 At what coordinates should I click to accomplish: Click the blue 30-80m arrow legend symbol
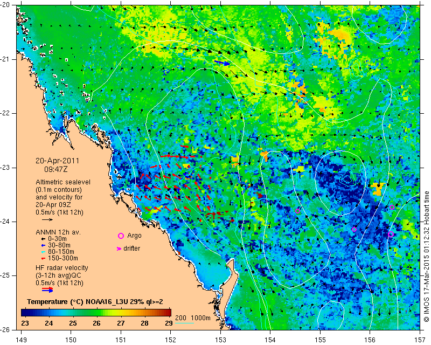pos(43,245)
